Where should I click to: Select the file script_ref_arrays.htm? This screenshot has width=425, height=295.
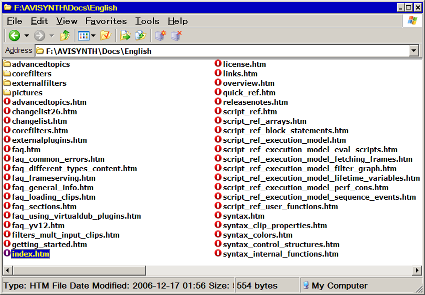click(x=264, y=121)
